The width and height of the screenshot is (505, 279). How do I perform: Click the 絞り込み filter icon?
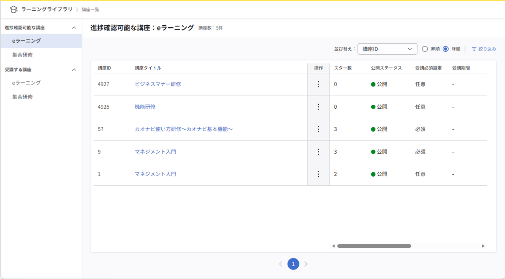point(474,49)
